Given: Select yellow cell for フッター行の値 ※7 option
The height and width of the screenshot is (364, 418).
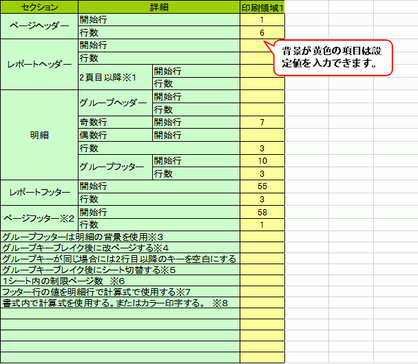Looking at the screenshot, I should click(x=262, y=292).
